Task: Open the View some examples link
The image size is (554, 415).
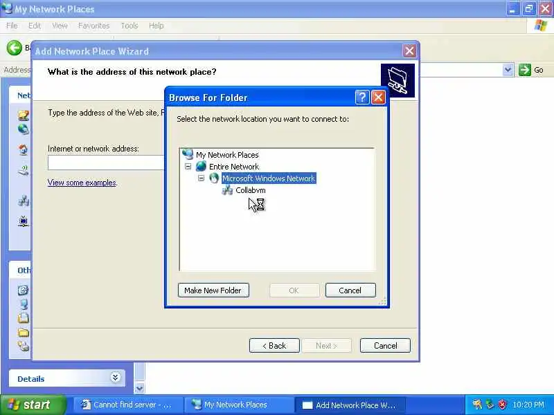Action: tap(82, 183)
